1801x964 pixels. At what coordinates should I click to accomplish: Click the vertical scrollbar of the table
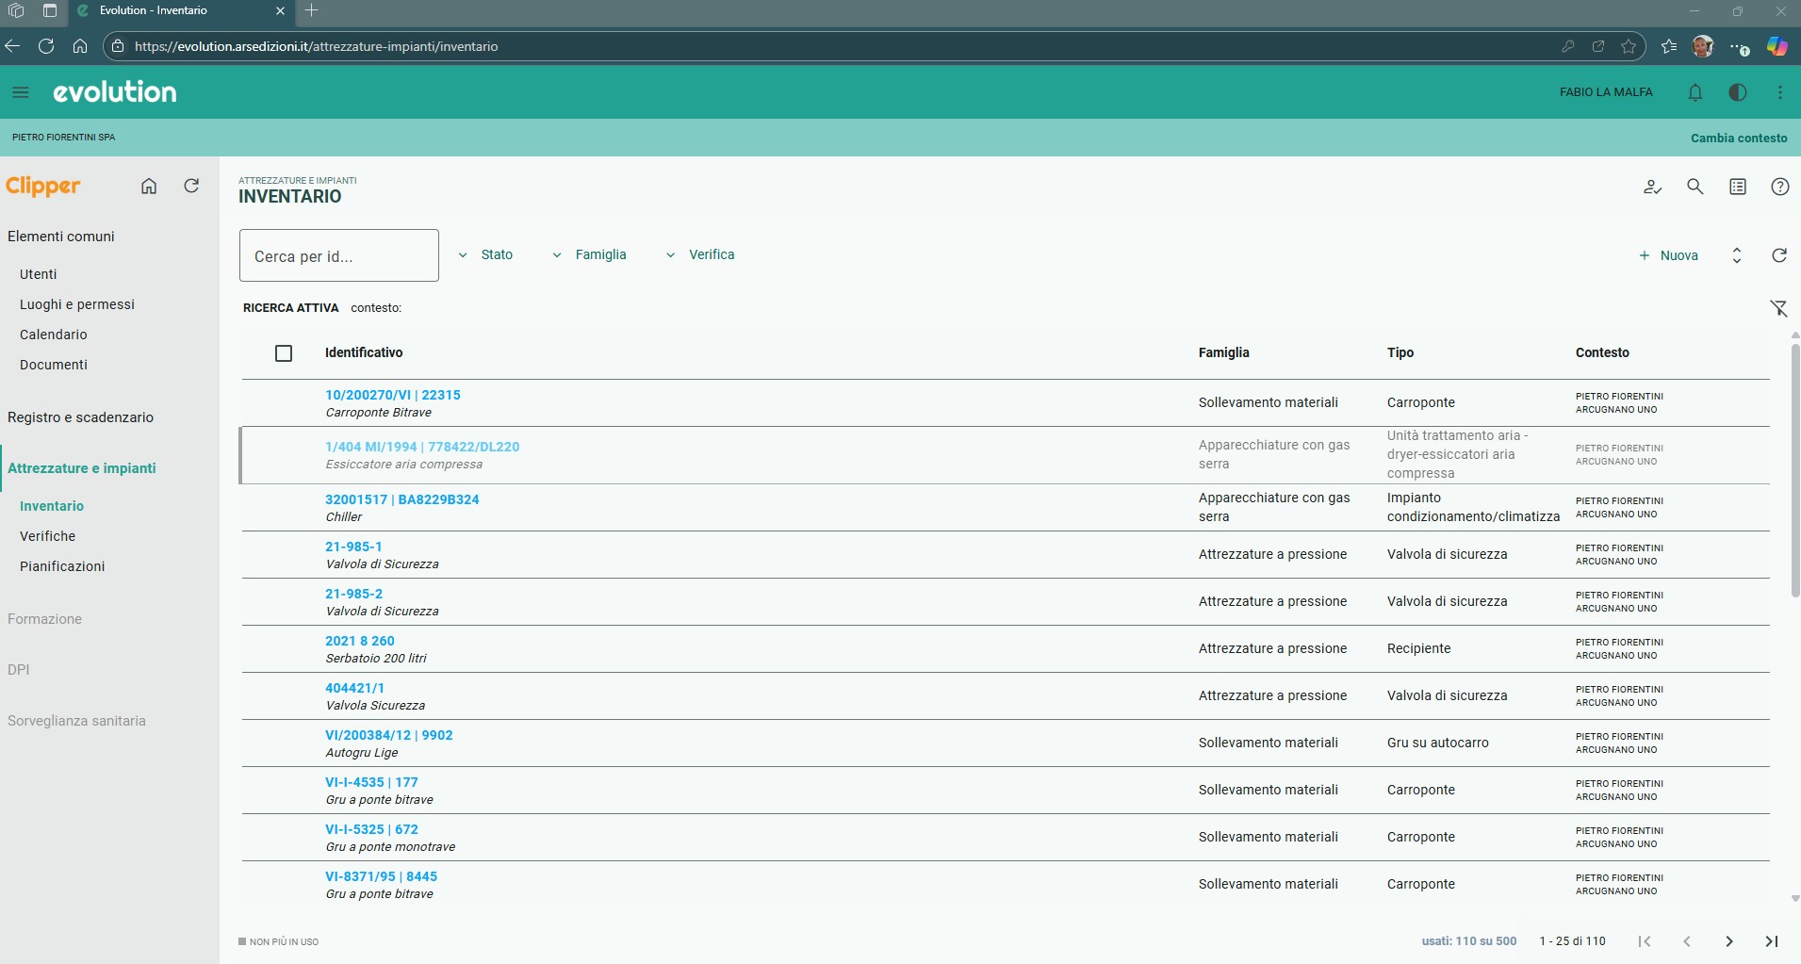(x=1795, y=471)
